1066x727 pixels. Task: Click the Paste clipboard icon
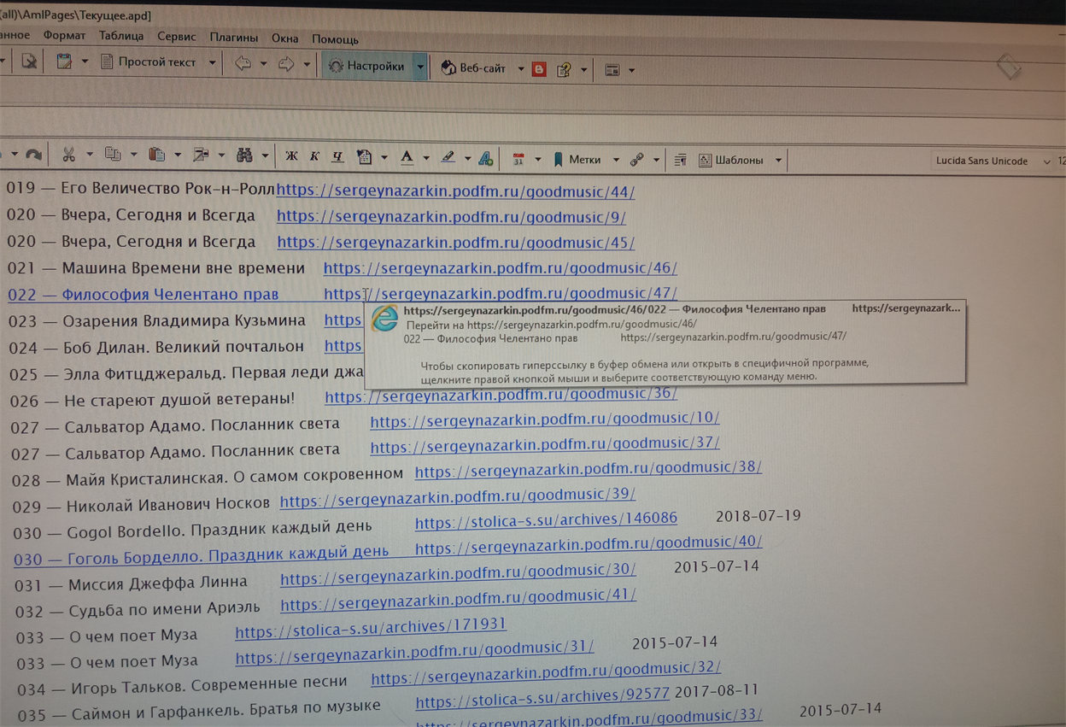pyautogui.click(x=156, y=155)
